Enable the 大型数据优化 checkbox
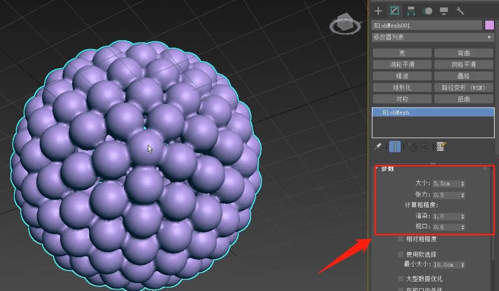Viewport: 499px width, 291px height. pyautogui.click(x=401, y=279)
